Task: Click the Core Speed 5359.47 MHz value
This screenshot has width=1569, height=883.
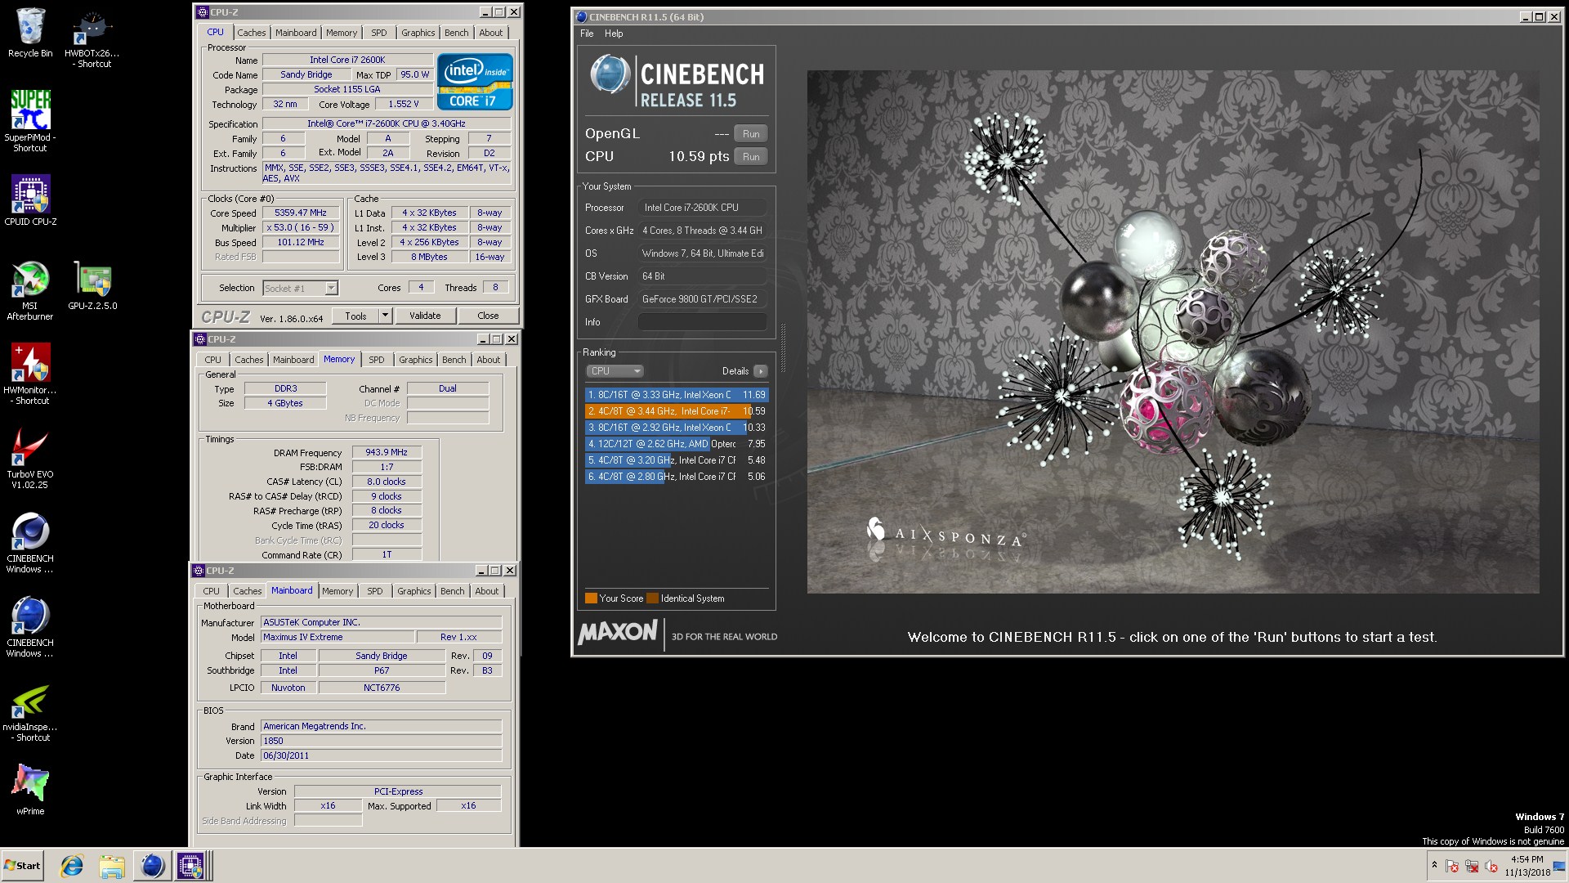Action: (301, 213)
